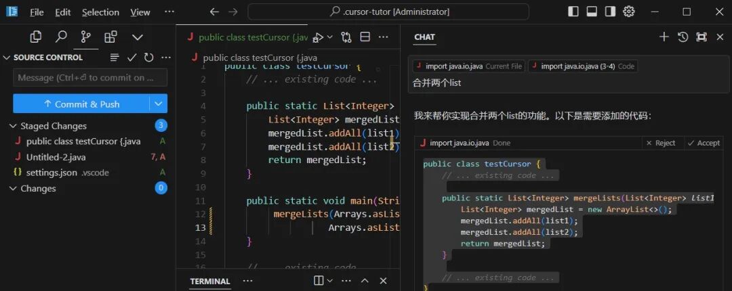Click import java.io.java Current File chip
This screenshot has height=291, width=732.
[469, 66]
